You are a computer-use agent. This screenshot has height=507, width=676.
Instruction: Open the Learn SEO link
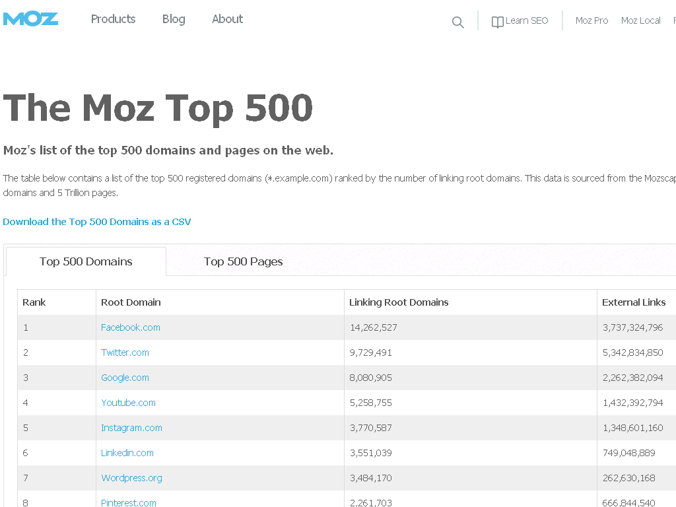click(526, 20)
